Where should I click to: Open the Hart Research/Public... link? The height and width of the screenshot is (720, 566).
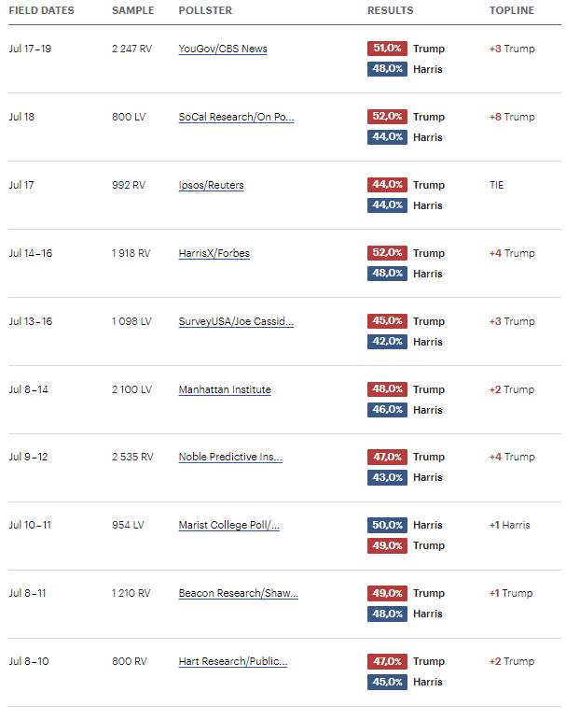coord(233,661)
